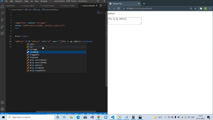Choose 'aria-describedat' suggestion
The image size is (213, 120).
(56, 60)
